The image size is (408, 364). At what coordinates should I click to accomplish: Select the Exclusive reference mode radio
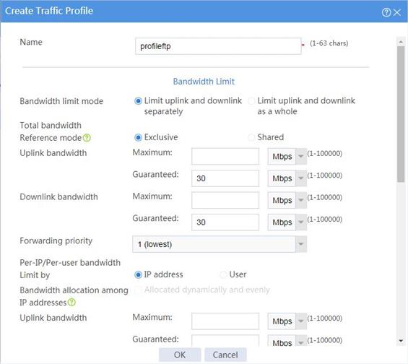tap(138, 137)
